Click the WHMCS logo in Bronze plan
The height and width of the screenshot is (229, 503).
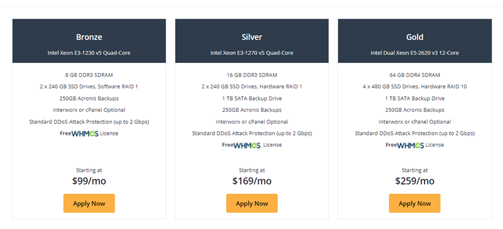[85, 134]
